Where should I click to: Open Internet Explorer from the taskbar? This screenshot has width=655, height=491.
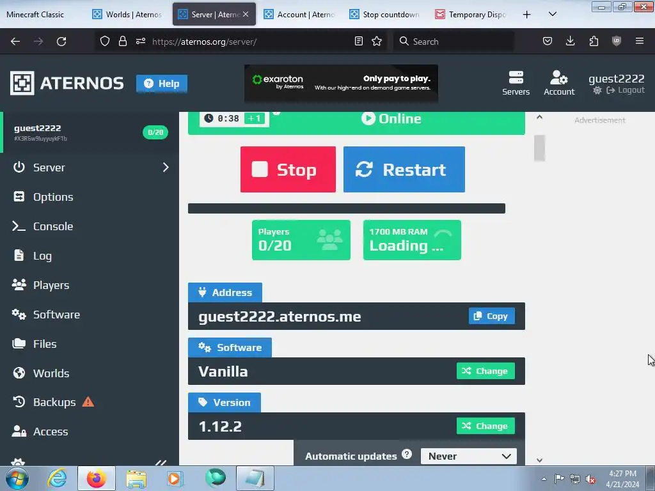point(57,478)
